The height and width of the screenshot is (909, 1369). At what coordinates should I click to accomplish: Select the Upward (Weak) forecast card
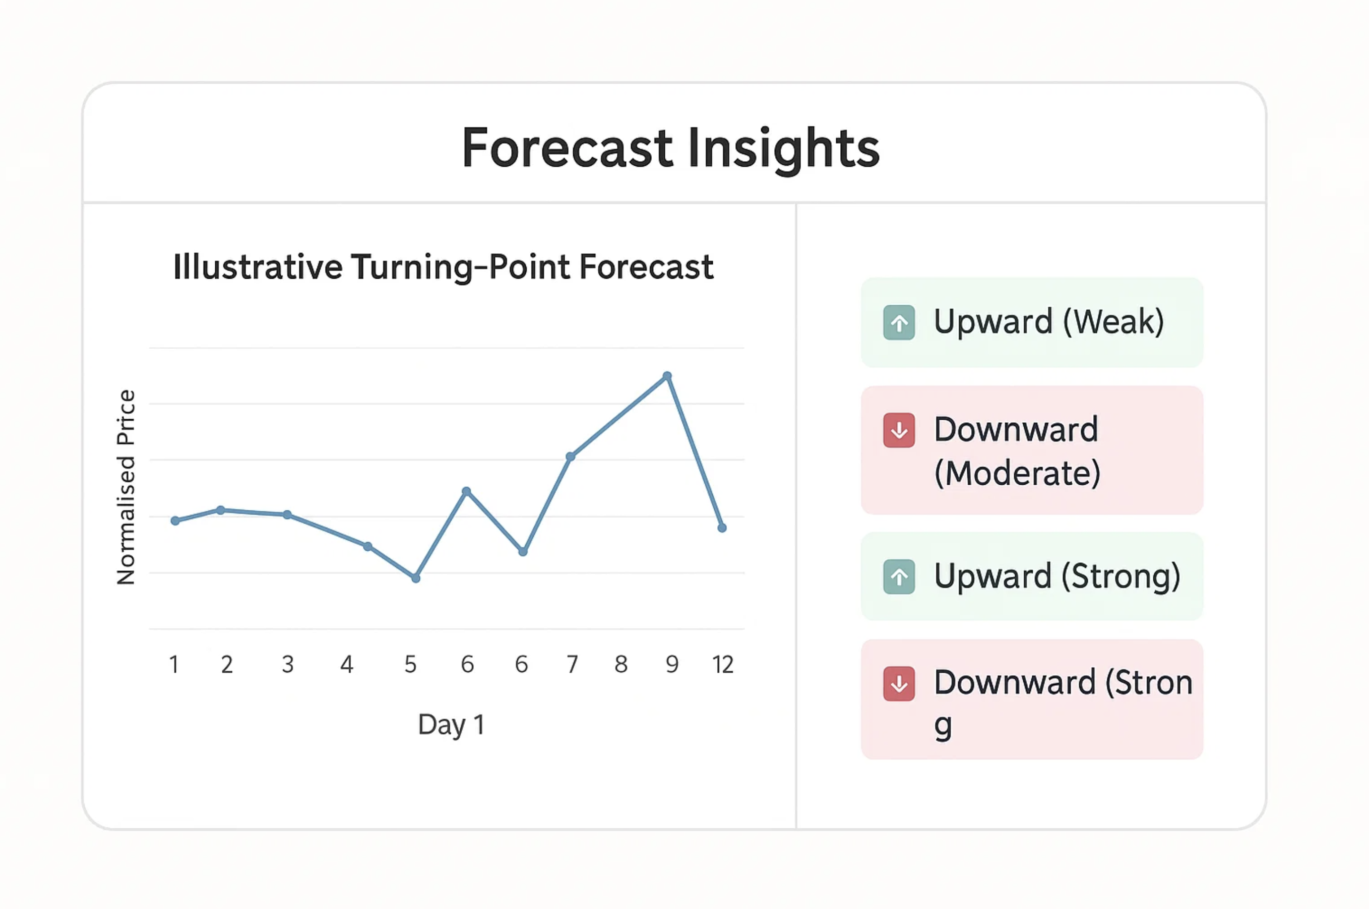click(1031, 322)
